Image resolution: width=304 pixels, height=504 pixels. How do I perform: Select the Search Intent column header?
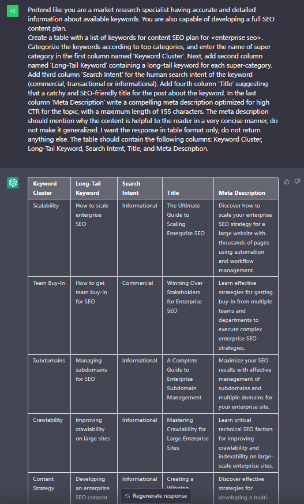click(140, 188)
